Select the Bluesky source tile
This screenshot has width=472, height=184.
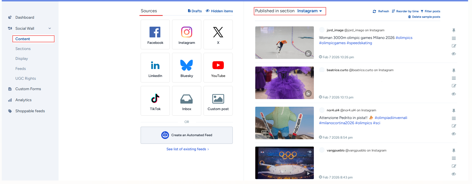click(187, 67)
